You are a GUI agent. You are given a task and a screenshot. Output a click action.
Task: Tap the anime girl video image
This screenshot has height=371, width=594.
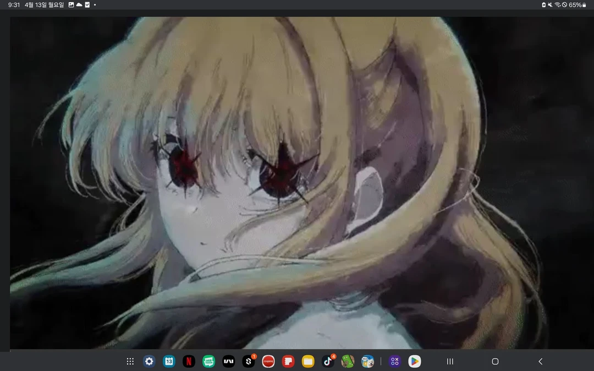tap(297, 182)
